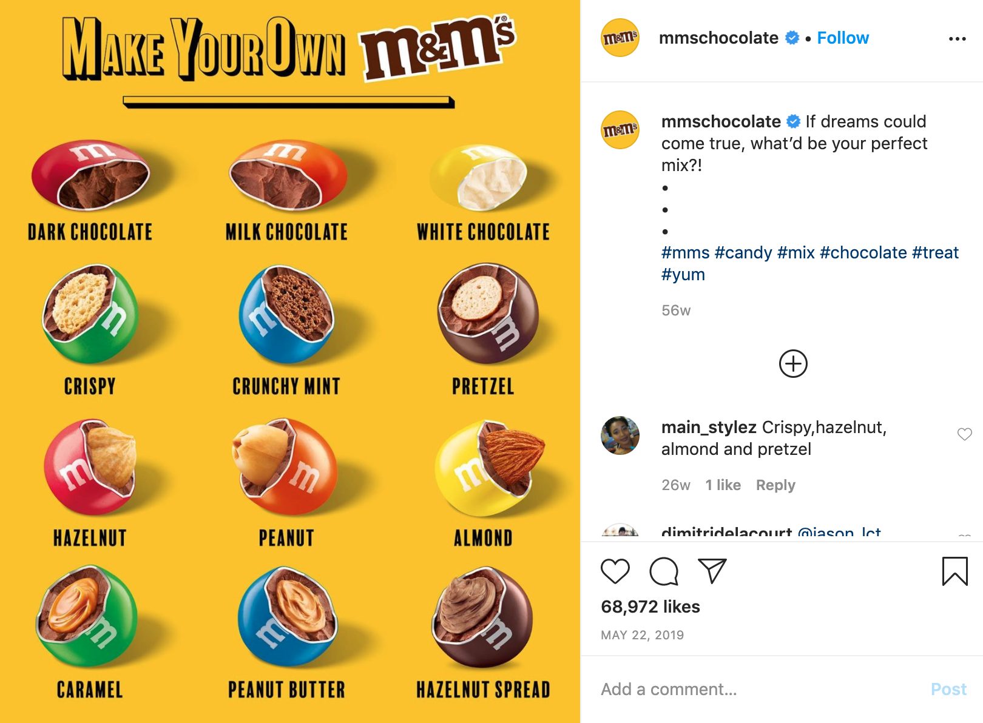Viewport: 983px width, 723px height.
Task: Open the main_stylez username link
Action: 708,428
